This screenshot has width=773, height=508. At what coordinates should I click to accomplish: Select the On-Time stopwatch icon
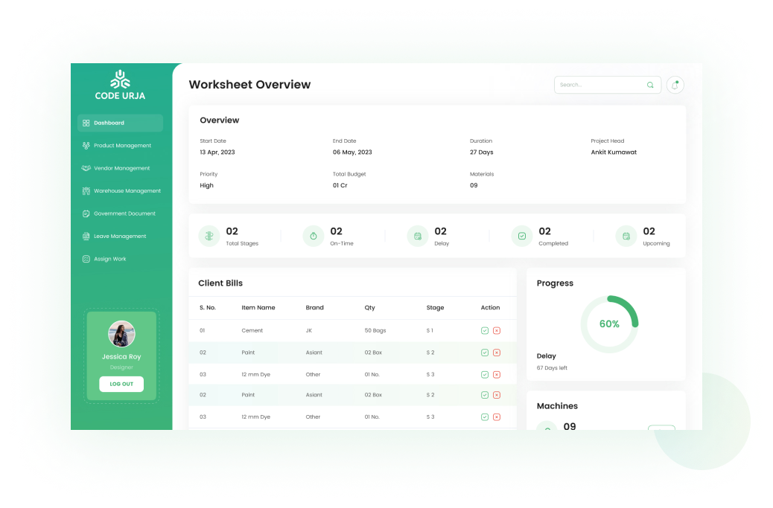(x=314, y=236)
